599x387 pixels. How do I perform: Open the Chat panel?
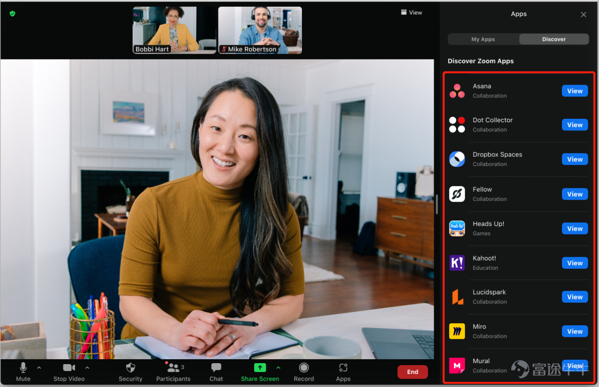point(216,372)
